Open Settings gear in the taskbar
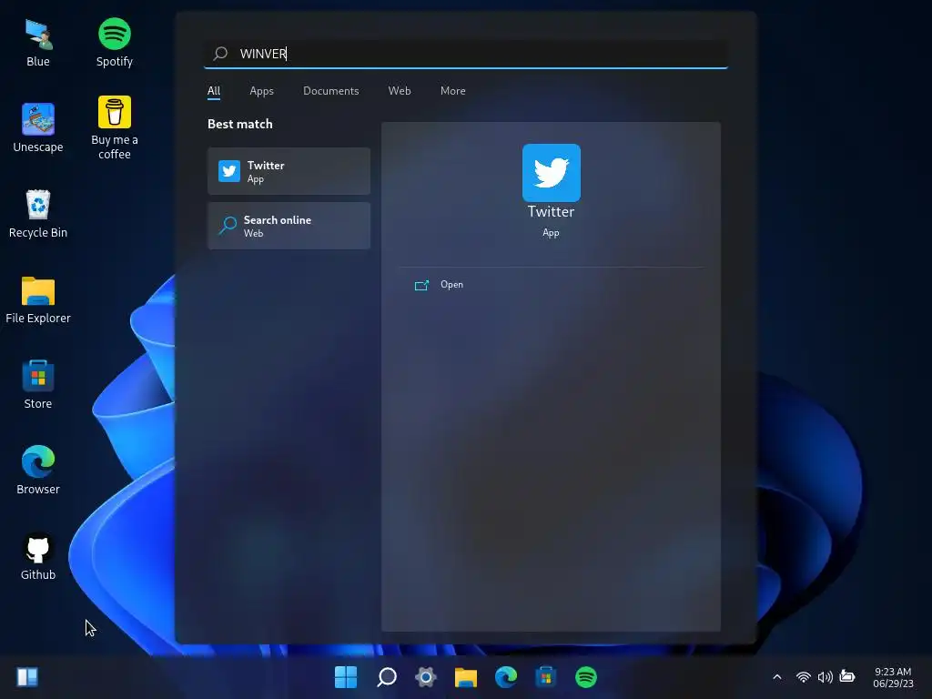 click(x=426, y=677)
